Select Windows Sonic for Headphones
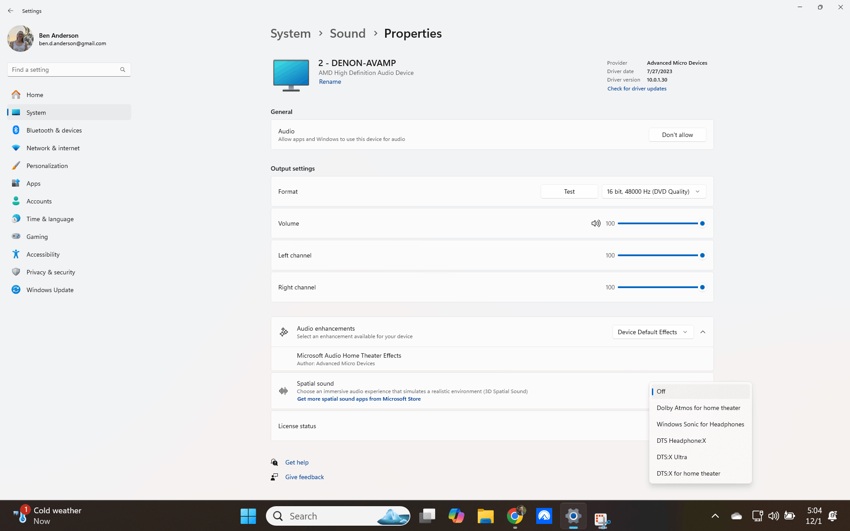The width and height of the screenshot is (850, 531). 700,425
